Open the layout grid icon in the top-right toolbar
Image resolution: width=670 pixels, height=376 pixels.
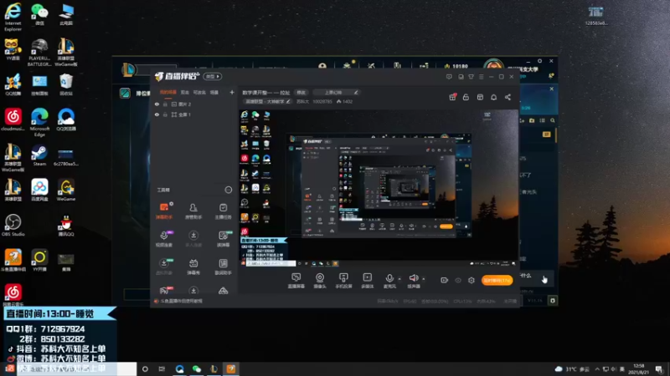(480, 97)
